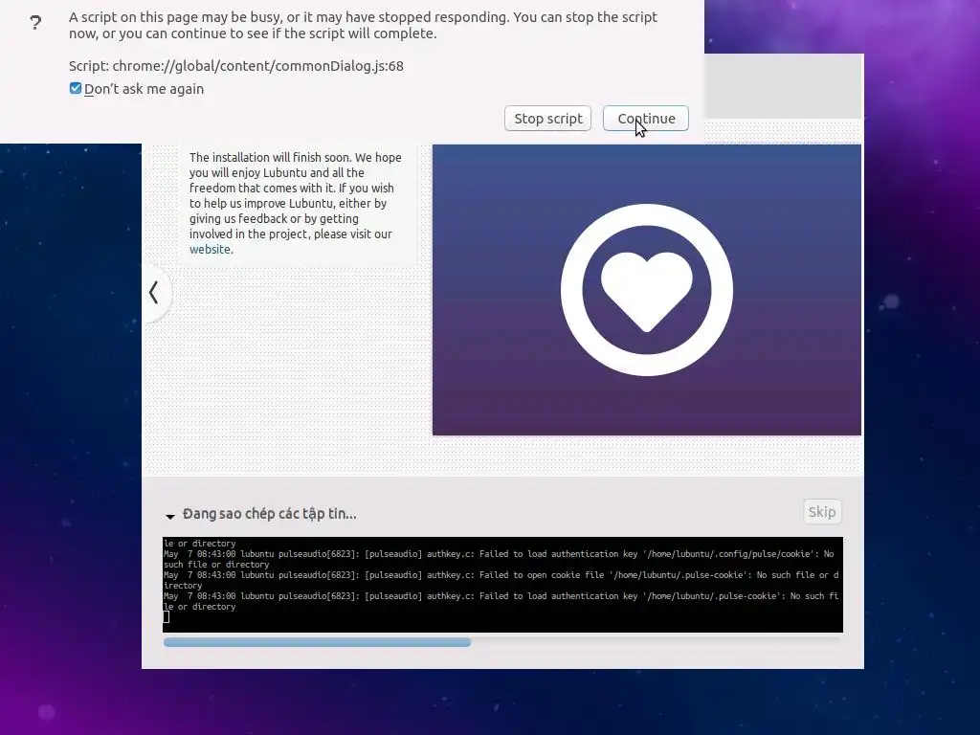This screenshot has width=980, height=735.
Task: Click the installation progress bar
Action: point(502,642)
